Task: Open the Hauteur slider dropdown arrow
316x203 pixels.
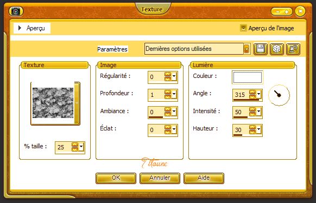Action: tap(258, 130)
